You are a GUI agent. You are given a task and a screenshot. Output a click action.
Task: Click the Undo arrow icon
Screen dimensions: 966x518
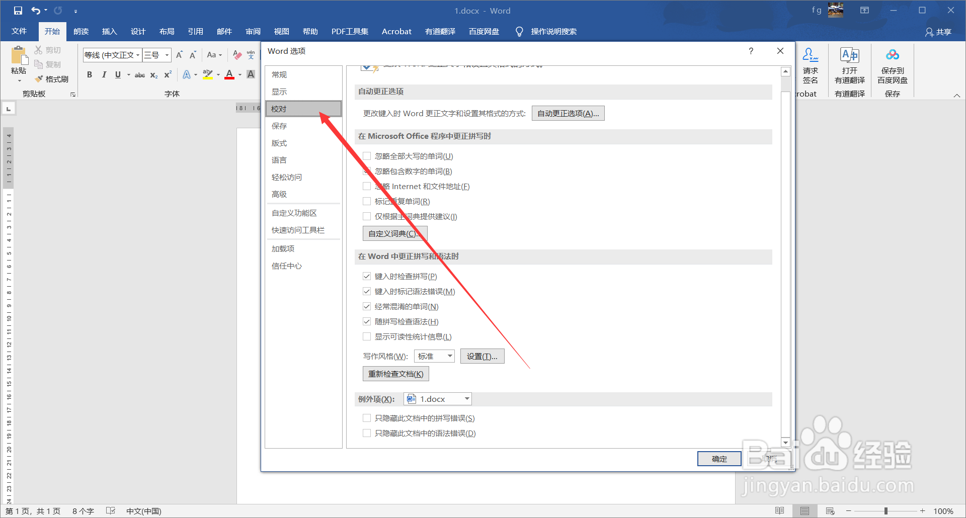click(x=36, y=11)
